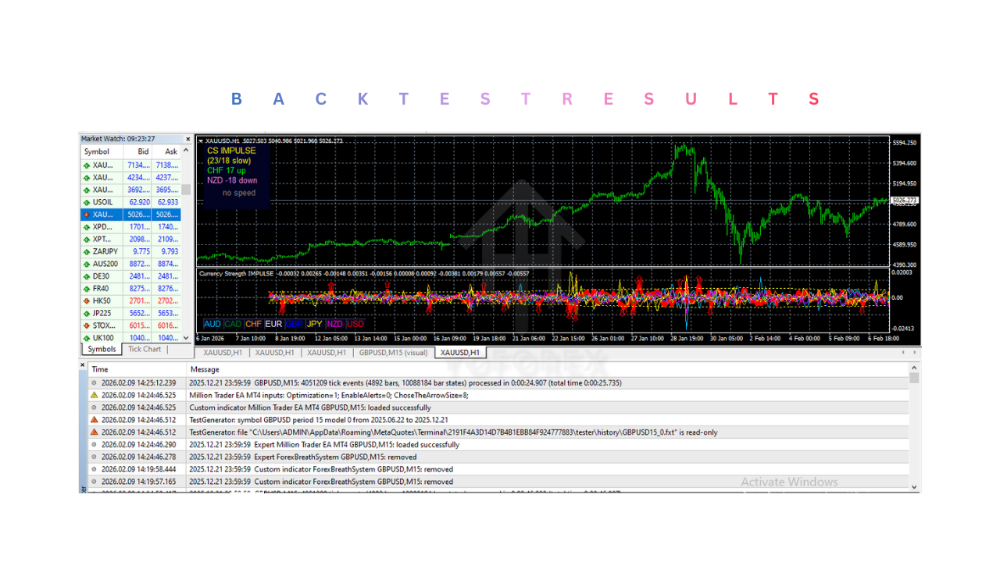Click the green arrow icon next to AUS200
Screen dimensions: 1000x562
(85, 263)
